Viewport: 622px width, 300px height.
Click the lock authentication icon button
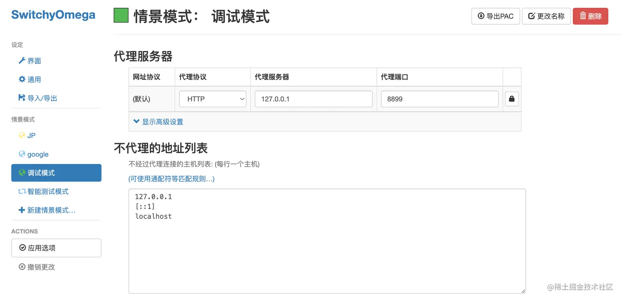pos(512,99)
